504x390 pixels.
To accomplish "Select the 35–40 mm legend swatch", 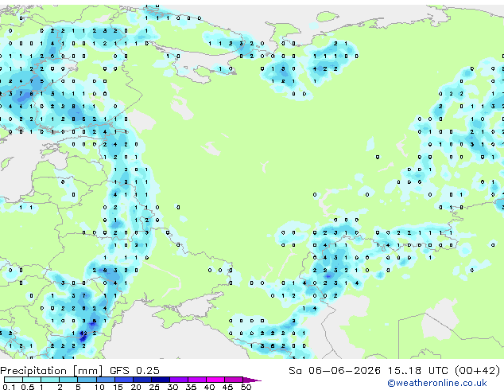I will (x=197, y=380).
